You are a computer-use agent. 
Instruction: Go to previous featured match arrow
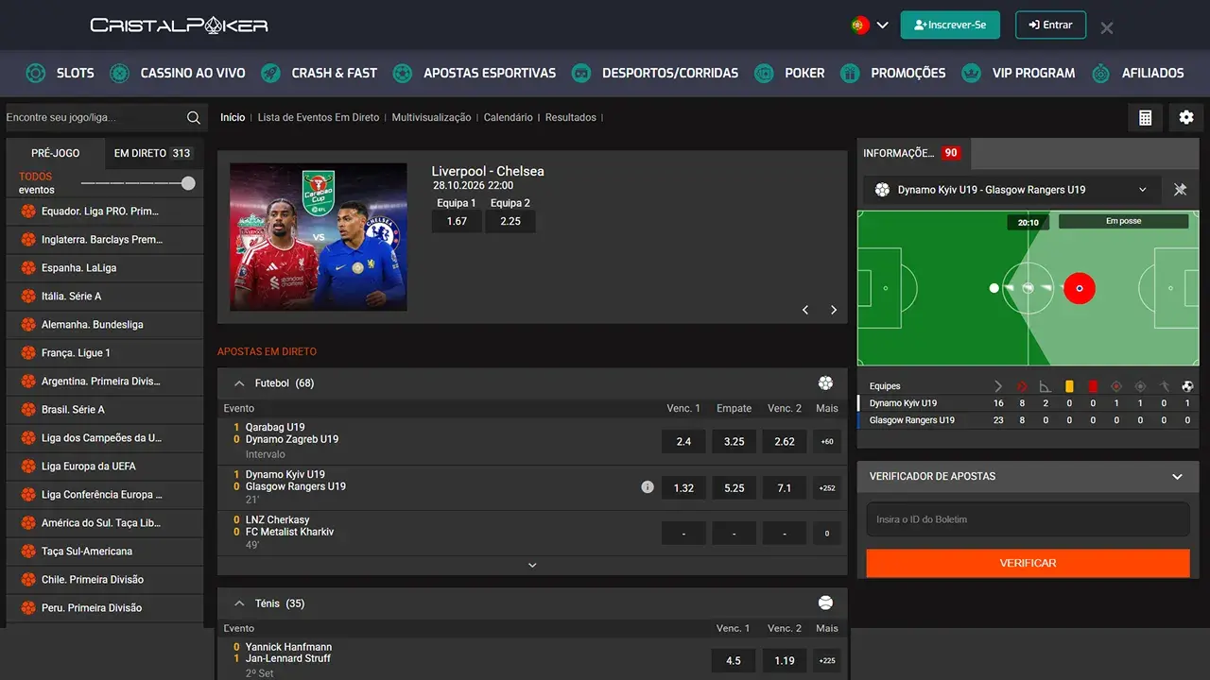(805, 310)
